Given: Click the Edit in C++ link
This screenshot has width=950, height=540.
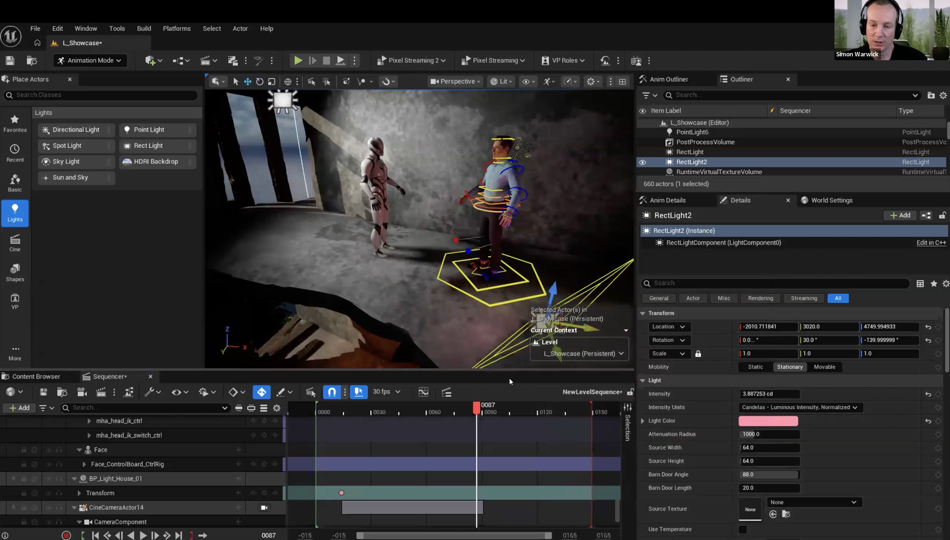Looking at the screenshot, I should (931, 242).
